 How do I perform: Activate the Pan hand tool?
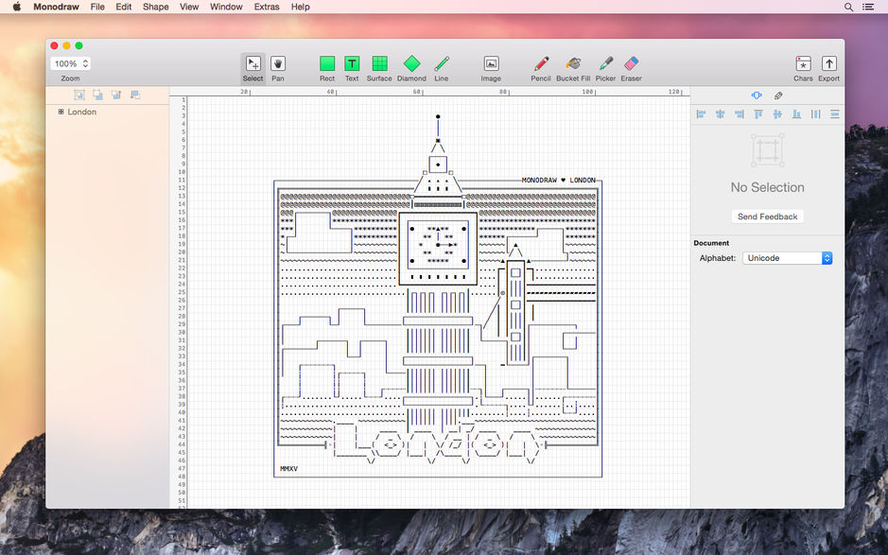pos(277,68)
